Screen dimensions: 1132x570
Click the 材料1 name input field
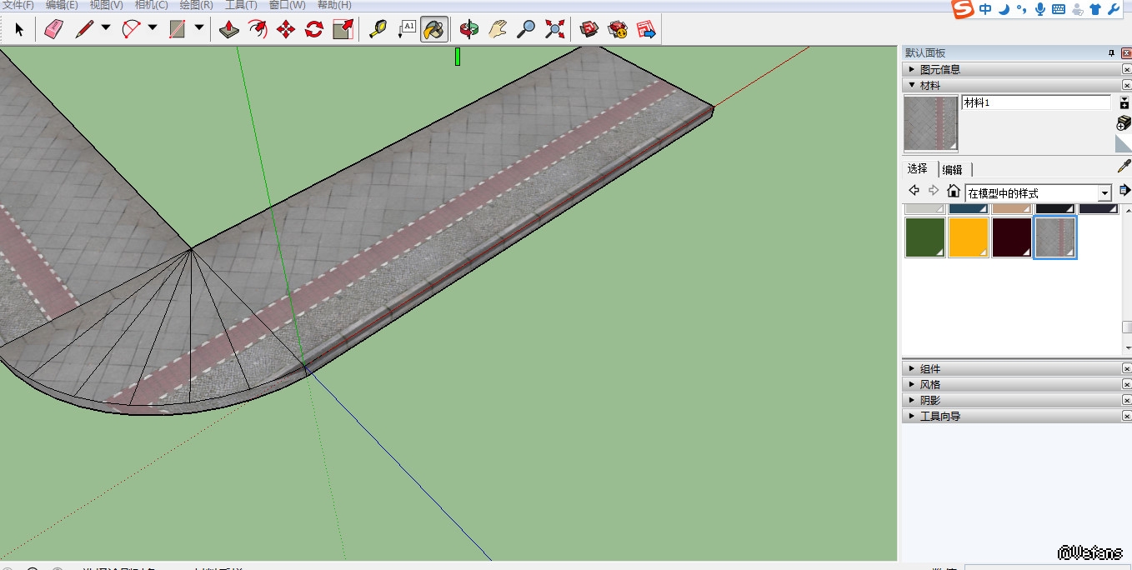[1035, 102]
